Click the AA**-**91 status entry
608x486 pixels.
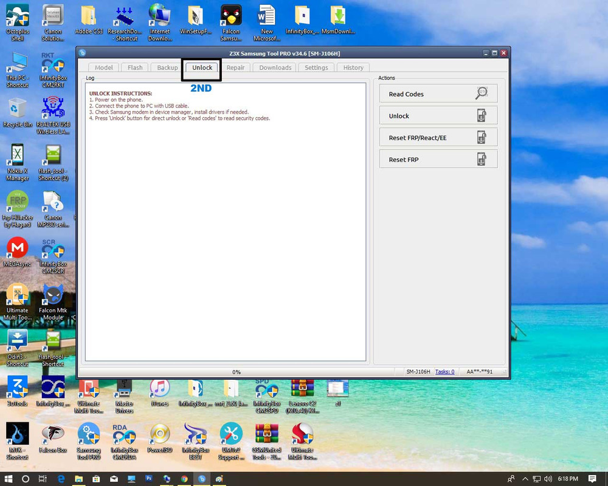(479, 372)
